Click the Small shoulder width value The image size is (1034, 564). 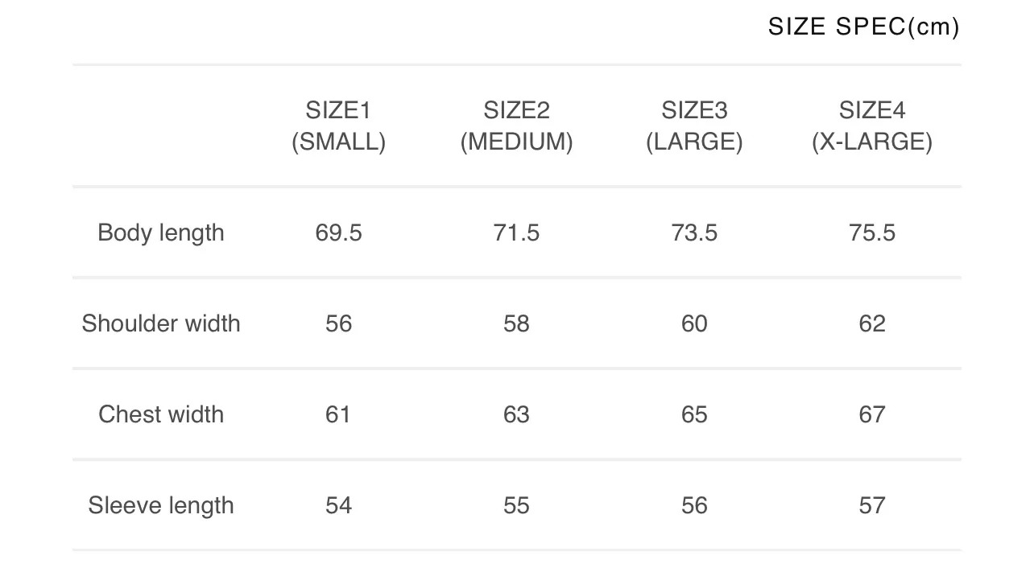(338, 323)
